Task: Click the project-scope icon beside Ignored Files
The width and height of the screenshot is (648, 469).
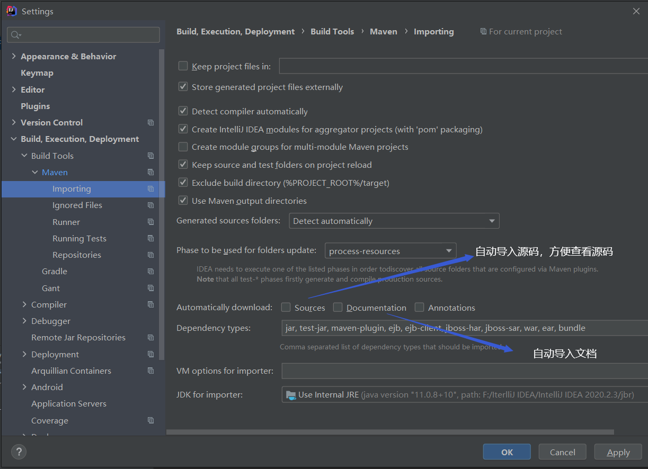Action: click(x=151, y=205)
